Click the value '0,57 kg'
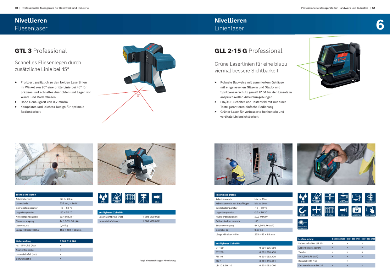The image size is (390, 275). pos(259,230)
